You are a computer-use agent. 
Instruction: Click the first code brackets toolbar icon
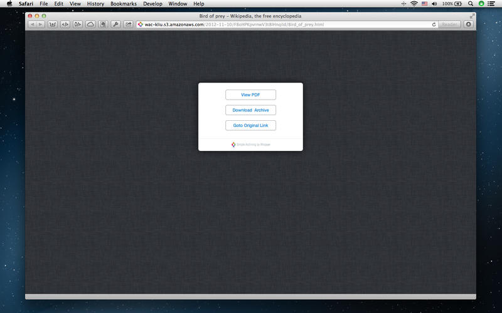65,24
